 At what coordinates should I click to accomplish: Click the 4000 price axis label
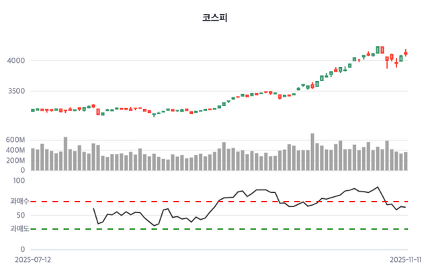click(15, 61)
